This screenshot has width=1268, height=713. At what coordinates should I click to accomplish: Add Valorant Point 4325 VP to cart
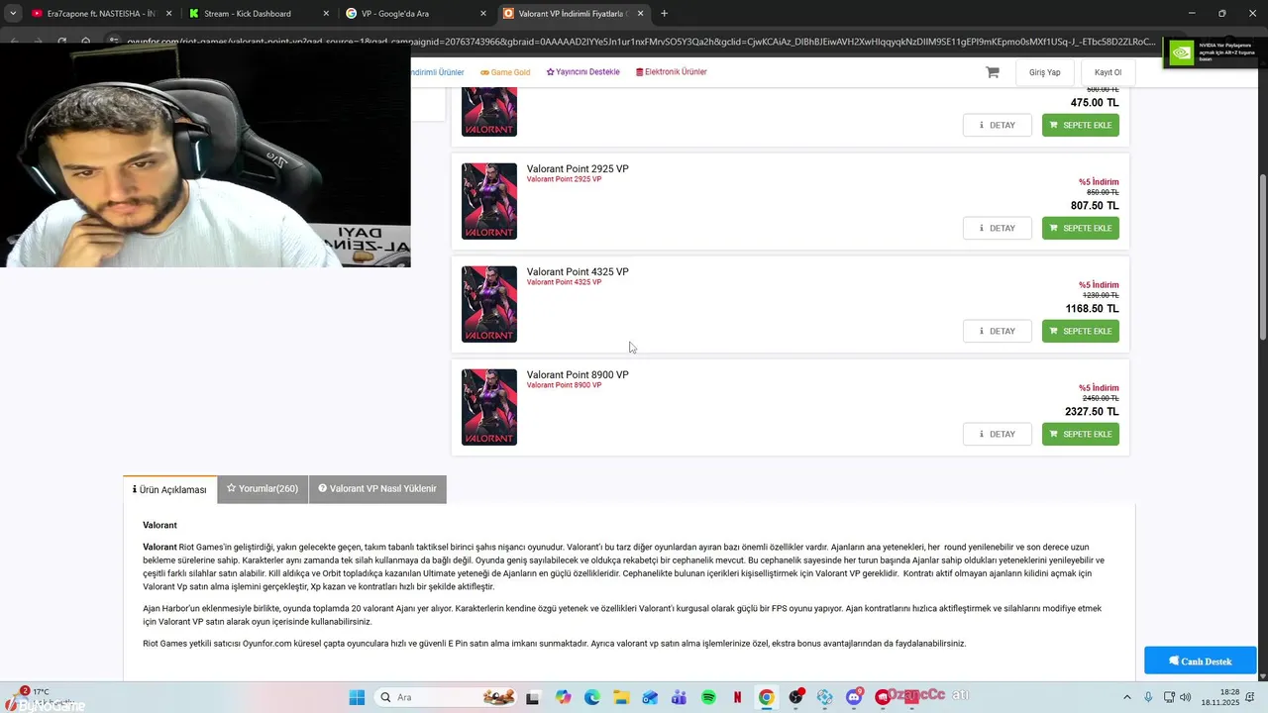[1081, 331]
